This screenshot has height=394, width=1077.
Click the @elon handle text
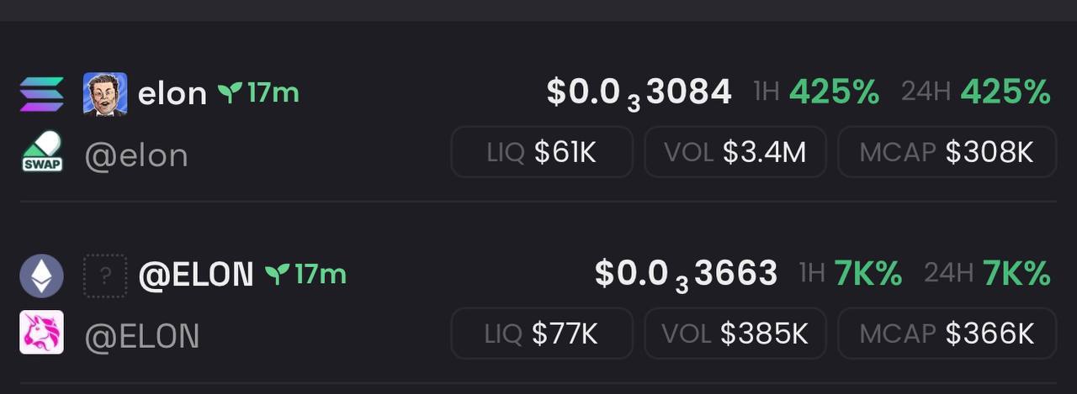click(x=136, y=155)
